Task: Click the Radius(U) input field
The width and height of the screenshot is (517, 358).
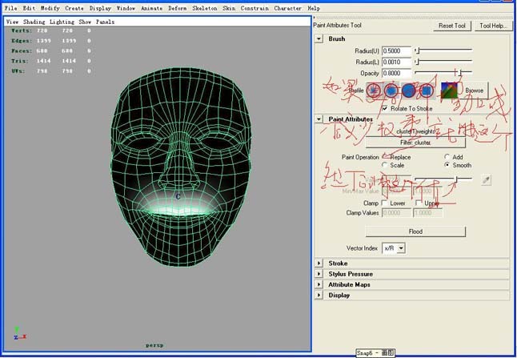Action: [397, 50]
